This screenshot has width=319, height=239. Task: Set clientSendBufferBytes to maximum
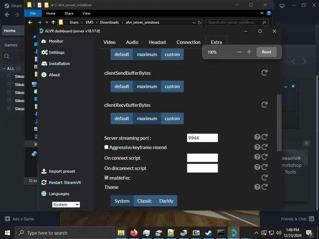tap(147, 87)
